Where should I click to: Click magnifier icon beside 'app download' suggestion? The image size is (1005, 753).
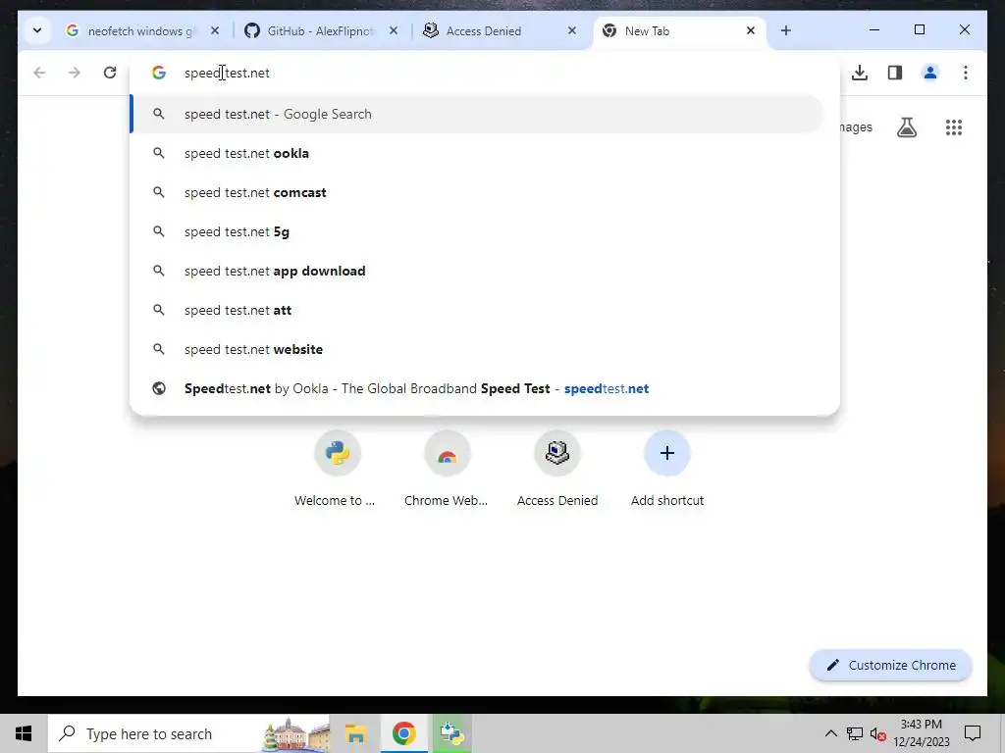click(x=158, y=271)
